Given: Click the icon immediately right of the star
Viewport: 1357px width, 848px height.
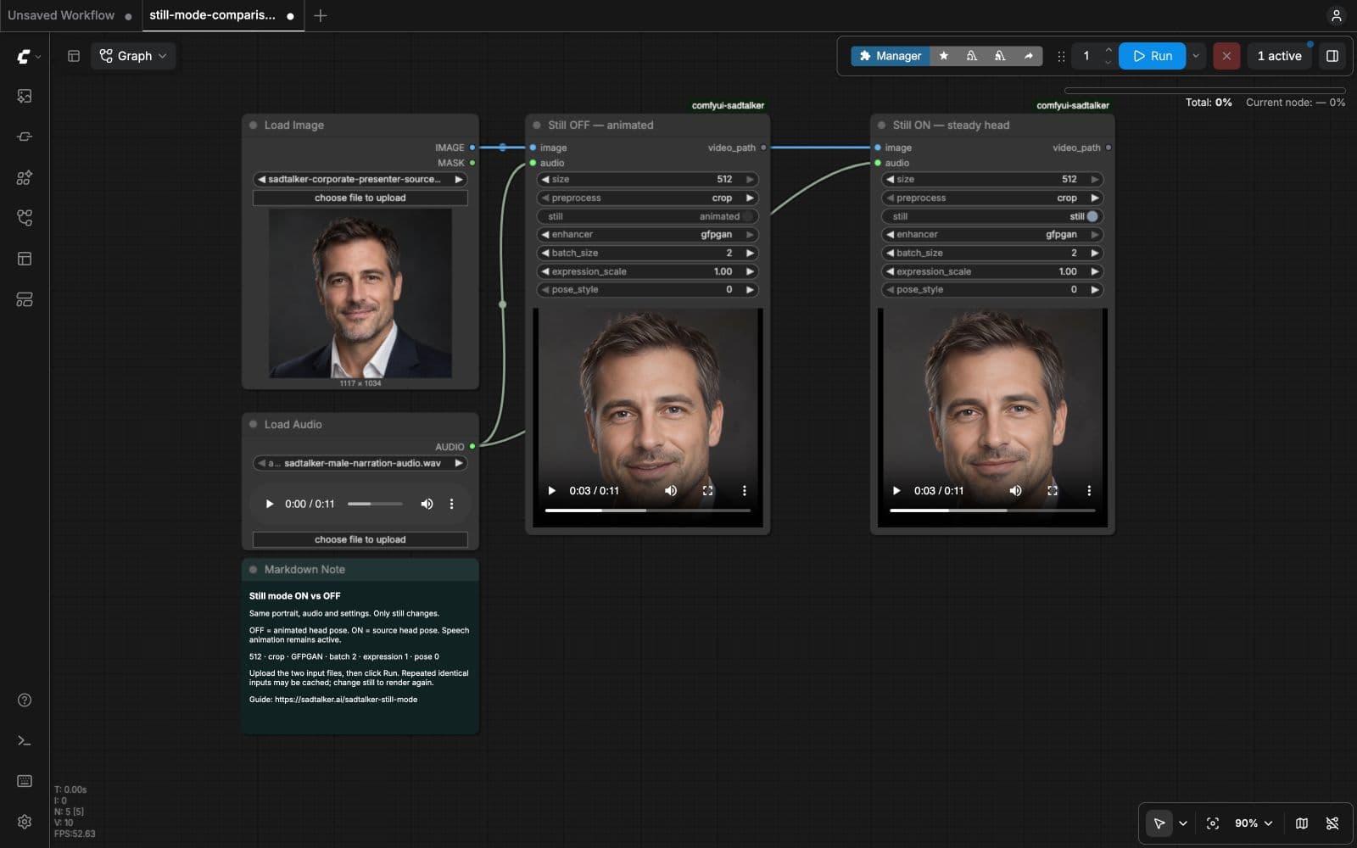Looking at the screenshot, I should (x=972, y=56).
